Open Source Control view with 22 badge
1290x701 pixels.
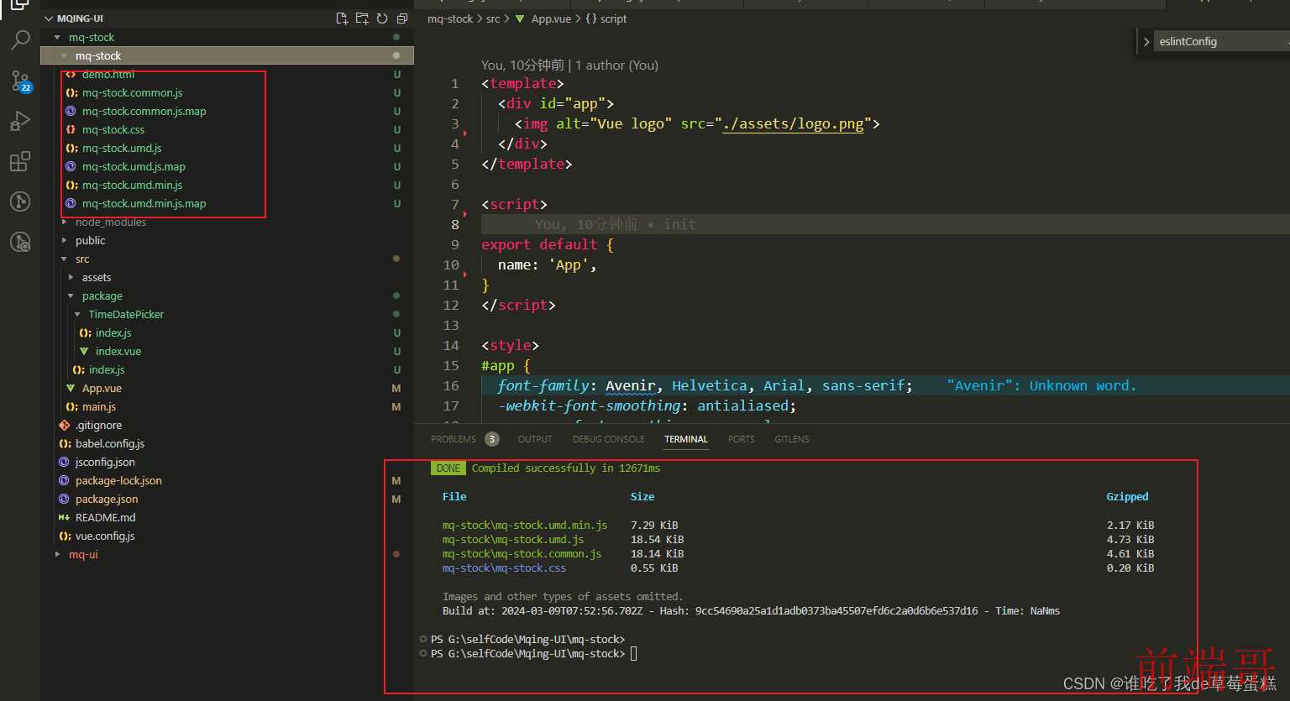click(20, 81)
